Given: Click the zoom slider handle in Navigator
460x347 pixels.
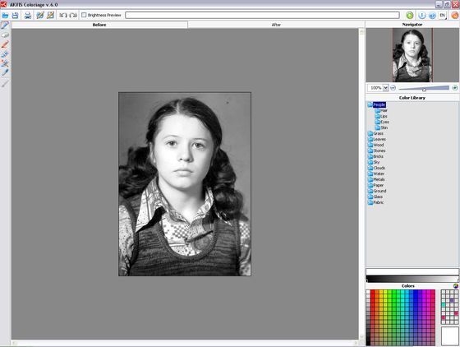Looking at the screenshot, I should click(x=424, y=90).
